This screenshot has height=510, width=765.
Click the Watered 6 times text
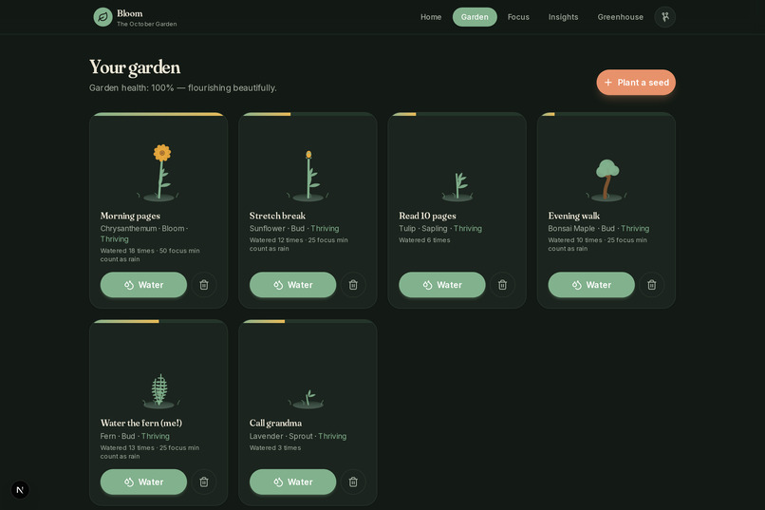[x=424, y=240]
